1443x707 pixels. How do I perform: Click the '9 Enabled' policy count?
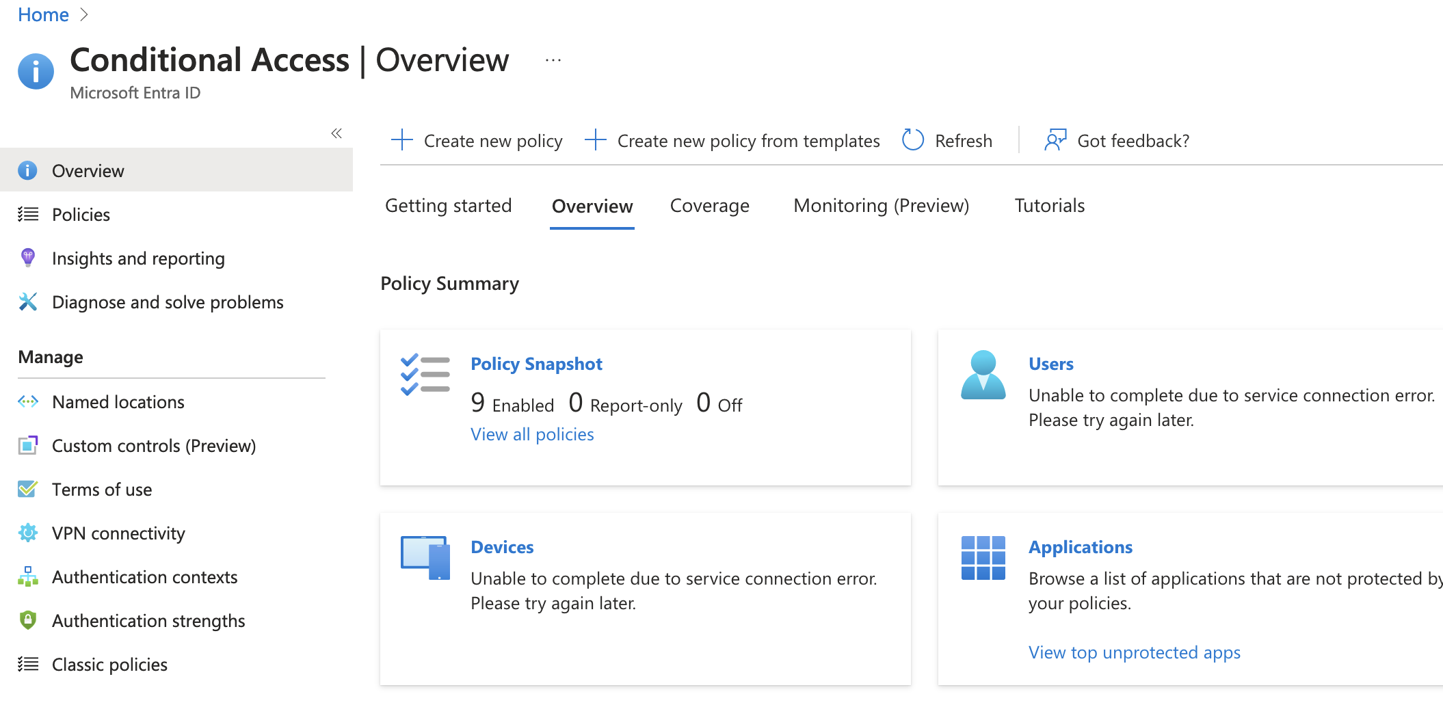point(512,403)
